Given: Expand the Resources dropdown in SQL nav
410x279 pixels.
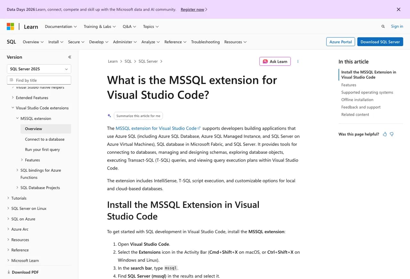Looking at the screenshot, I should [235, 42].
